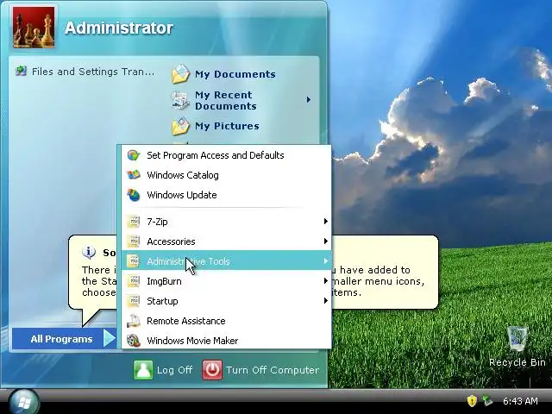Click the red Turn Off Computer icon
The height and width of the screenshot is (414, 552).
212,370
